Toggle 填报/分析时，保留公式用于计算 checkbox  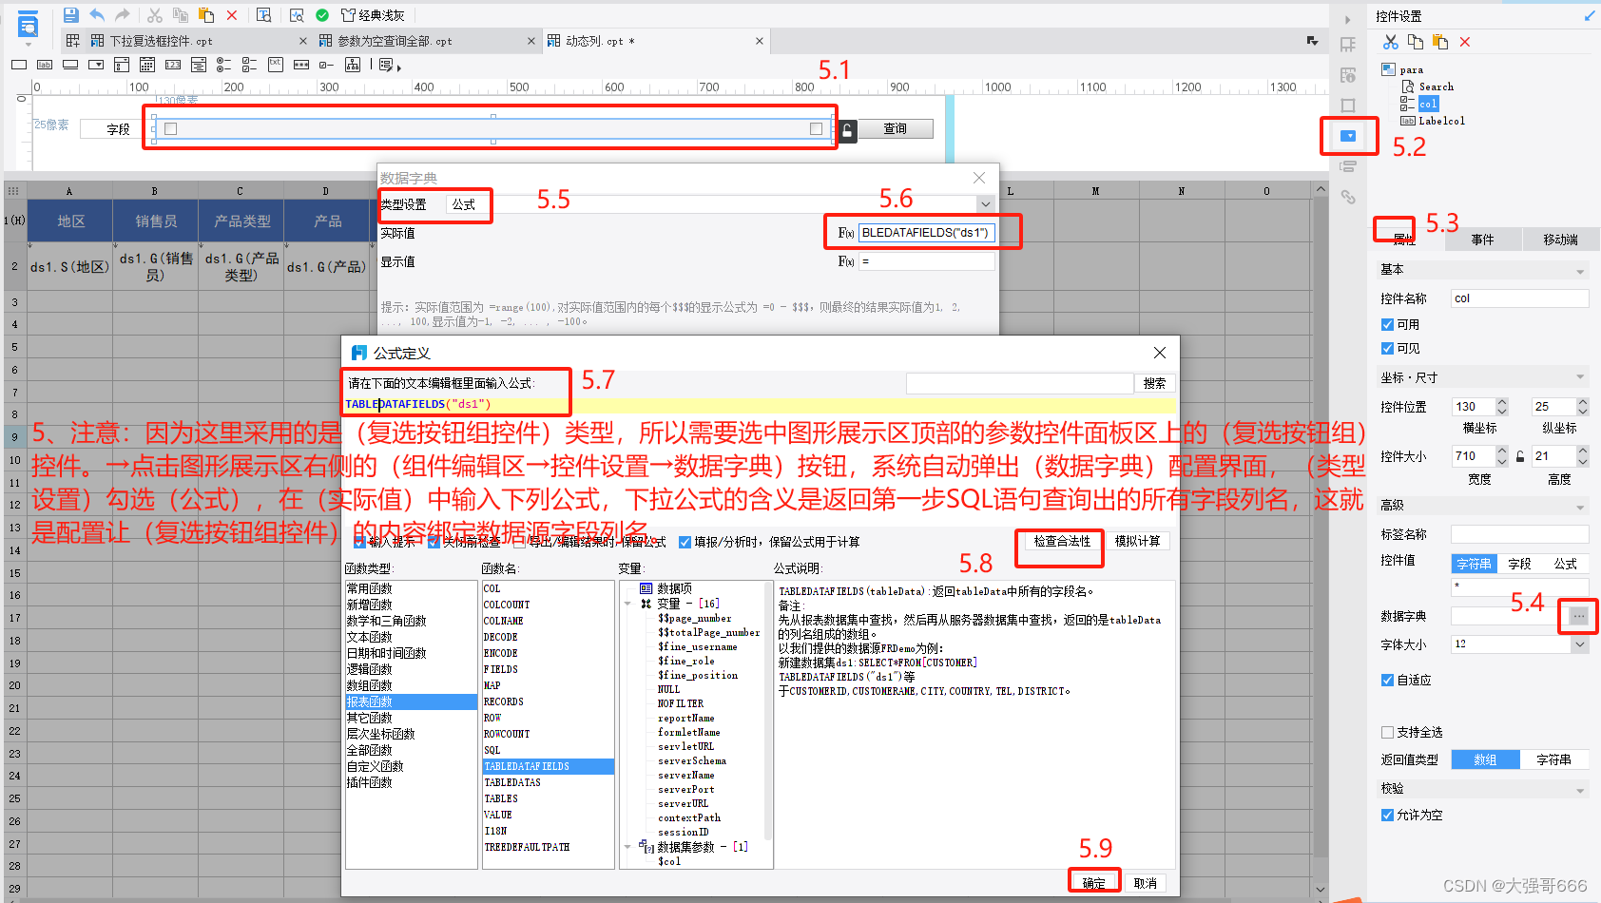pos(685,542)
